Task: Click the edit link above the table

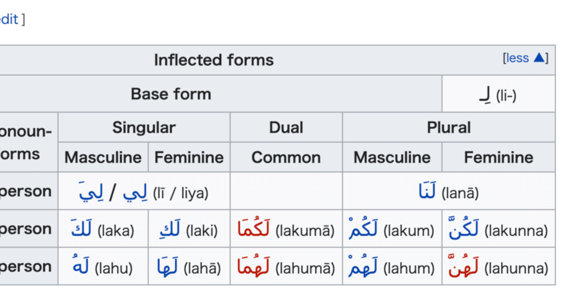Action: (x=9, y=20)
